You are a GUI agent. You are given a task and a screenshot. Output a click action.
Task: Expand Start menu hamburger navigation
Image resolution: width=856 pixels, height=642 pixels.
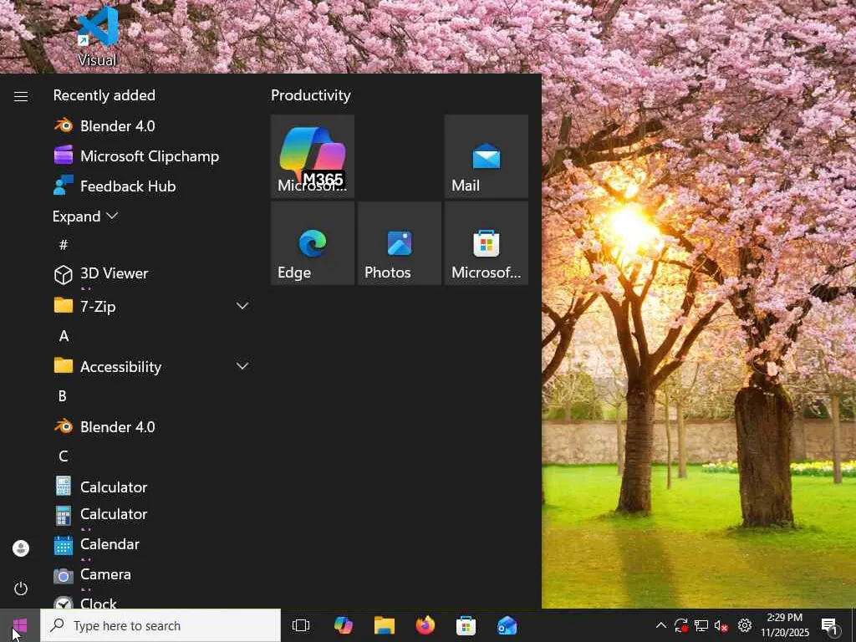pos(21,97)
